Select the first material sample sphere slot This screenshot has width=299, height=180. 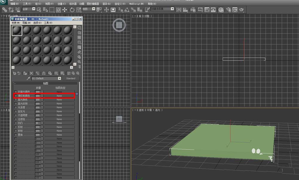17,31
